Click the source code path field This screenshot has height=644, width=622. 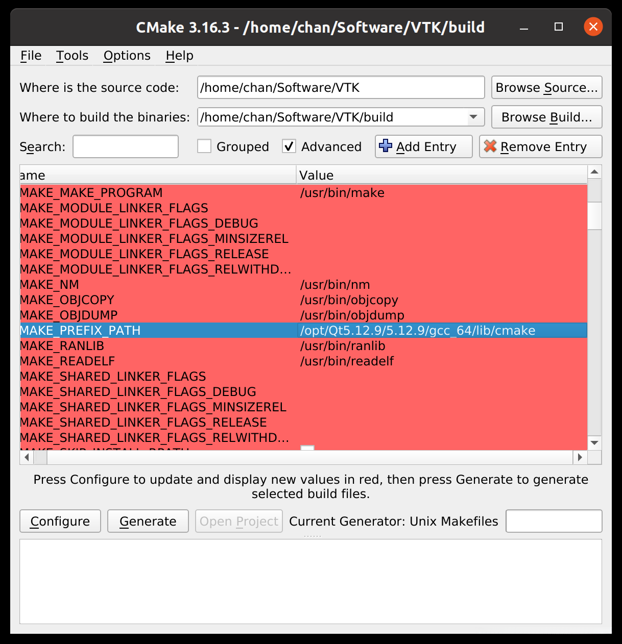tap(341, 87)
